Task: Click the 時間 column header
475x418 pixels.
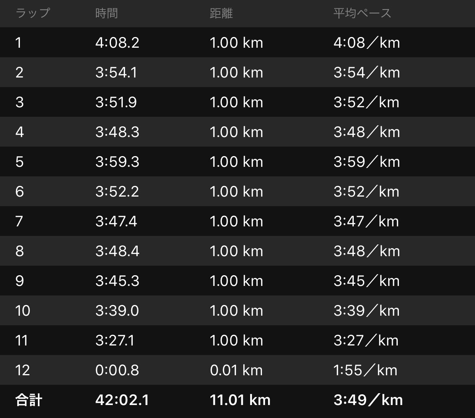Action: tap(106, 13)
